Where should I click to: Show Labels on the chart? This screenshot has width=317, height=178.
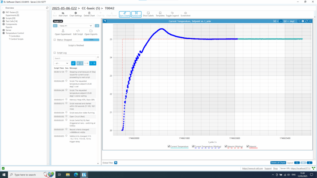click(x=149, y=13)
